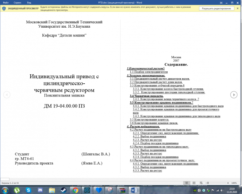Open uTorrent from taskbar
This screenshot has height=194, width=242.
[x=17, y=190]
